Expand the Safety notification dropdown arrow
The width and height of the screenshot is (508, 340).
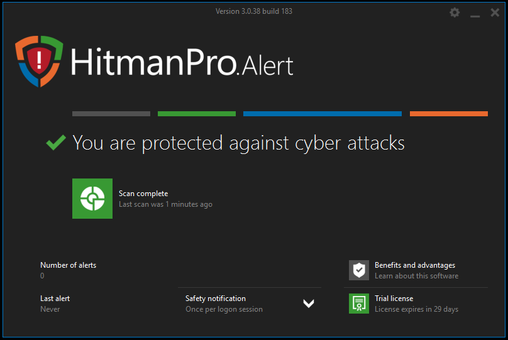click(x=308, y=304)
